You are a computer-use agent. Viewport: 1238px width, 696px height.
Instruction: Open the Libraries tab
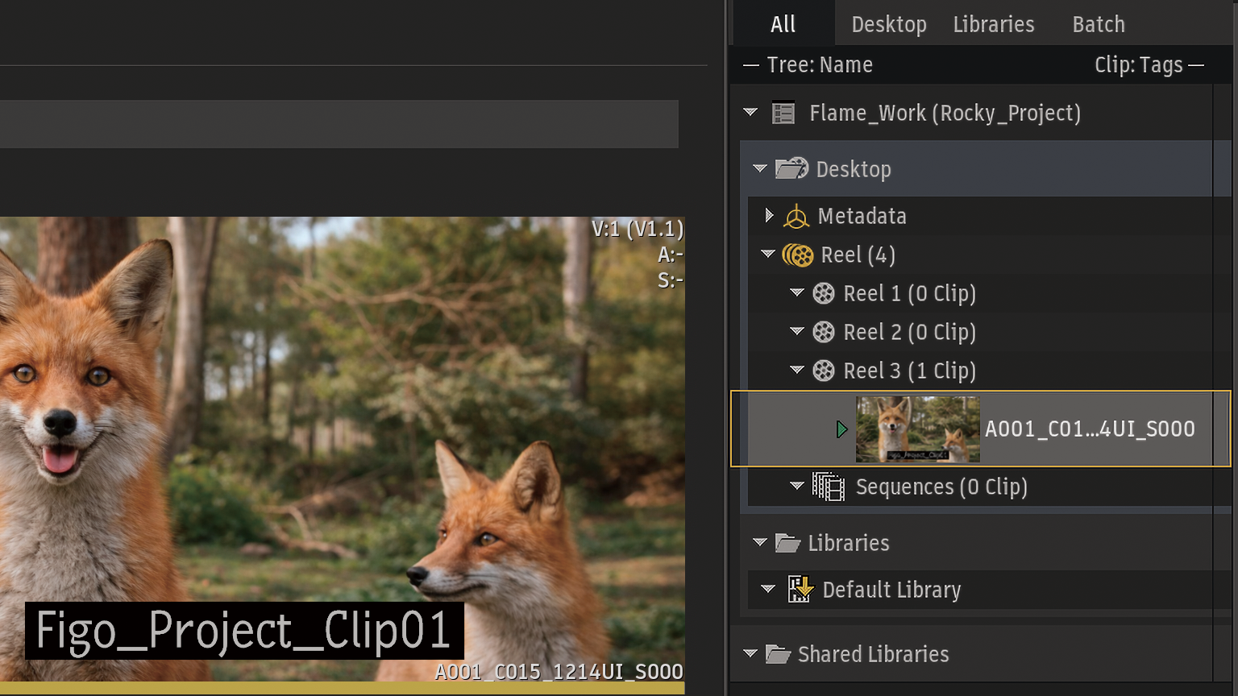993,24
